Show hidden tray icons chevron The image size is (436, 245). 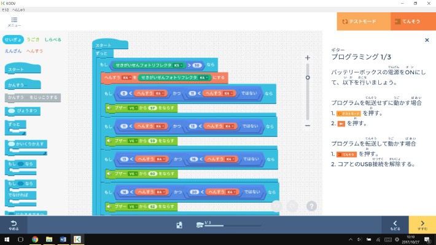(351, 239)
